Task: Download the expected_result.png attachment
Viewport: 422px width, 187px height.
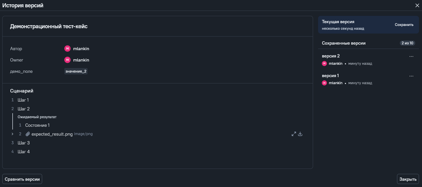Action: [300, 134]
